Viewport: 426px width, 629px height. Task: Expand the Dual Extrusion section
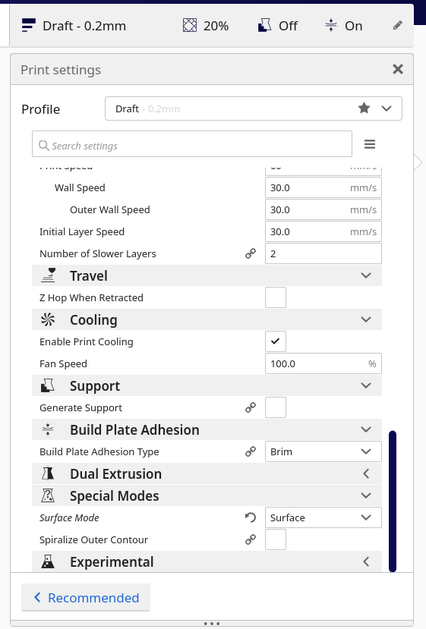(x=207, y=473)
